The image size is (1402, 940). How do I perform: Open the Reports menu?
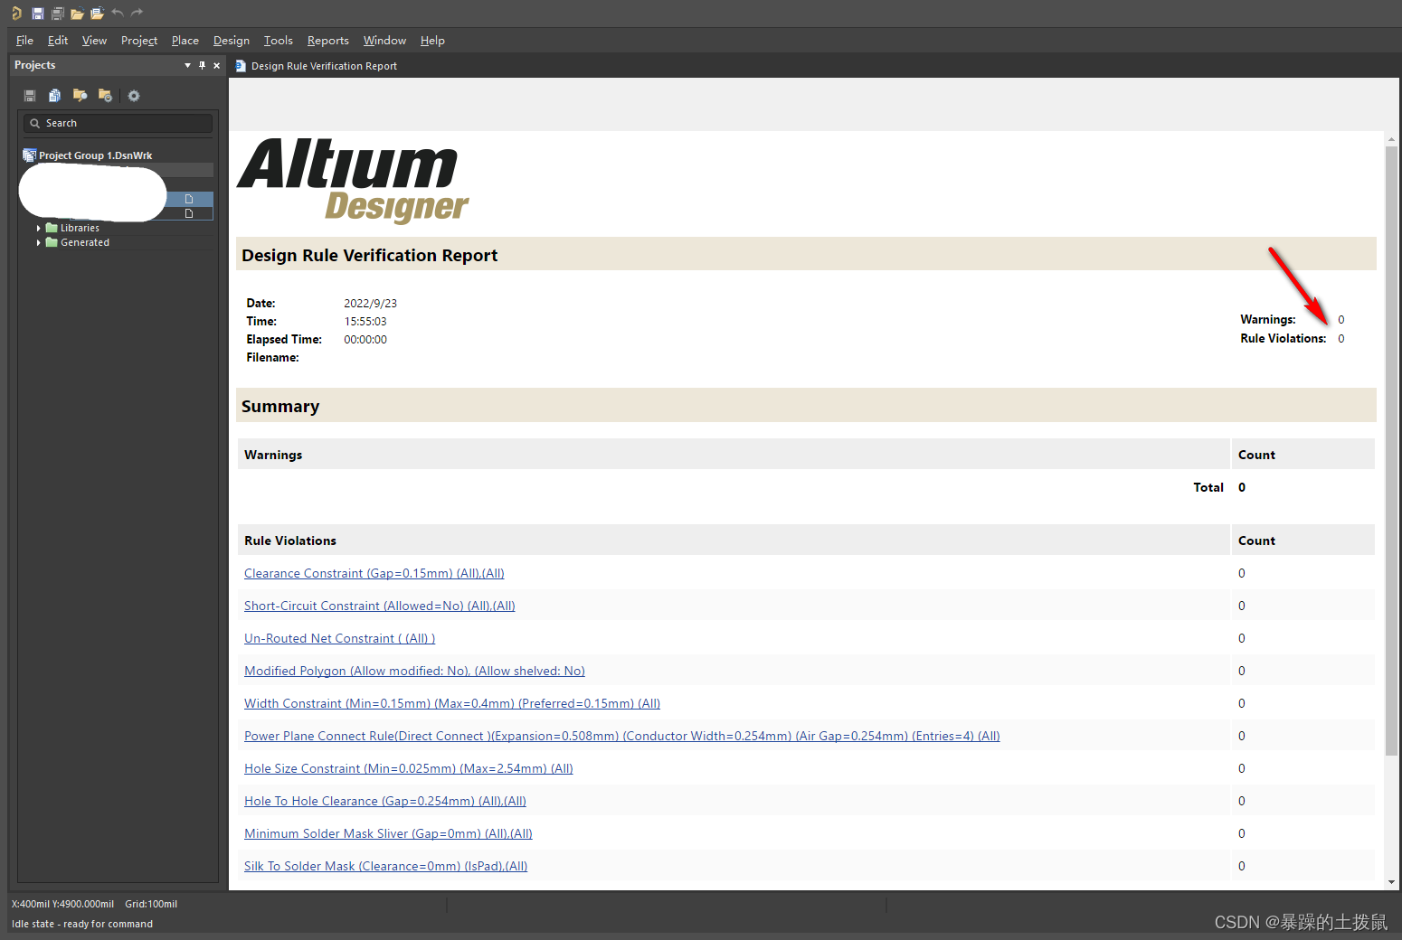327,40
